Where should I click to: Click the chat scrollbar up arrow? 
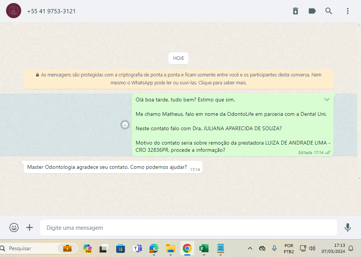pyautogui.click(x=359, y=24)
